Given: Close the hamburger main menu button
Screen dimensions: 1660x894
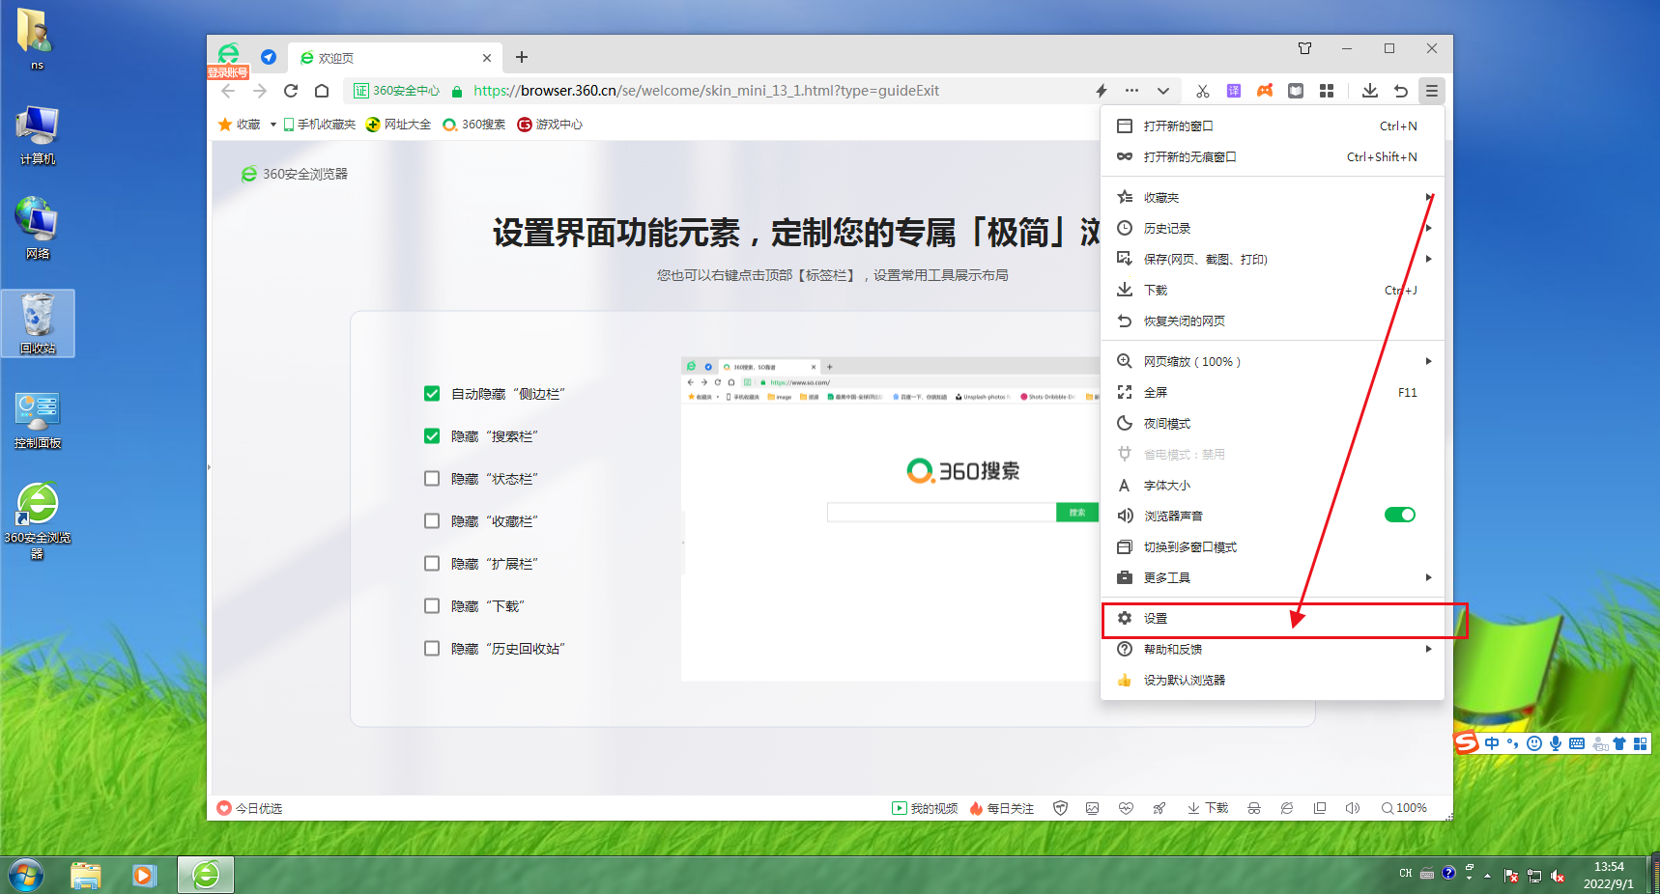Looking at the screenshot, I should [x=1432, y=91].
